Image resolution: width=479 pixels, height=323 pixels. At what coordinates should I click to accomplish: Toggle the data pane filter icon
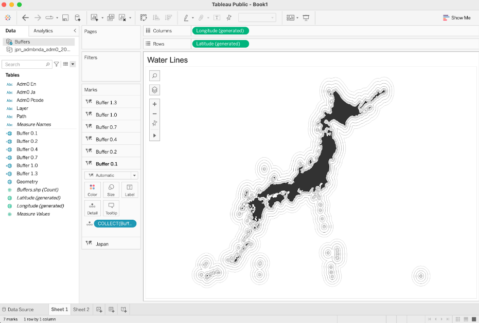pos(57,64)
